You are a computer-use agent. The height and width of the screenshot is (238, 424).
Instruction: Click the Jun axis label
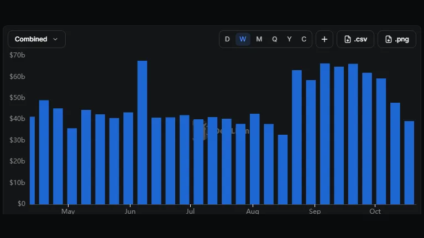pyautogui.click(x=130, y=211)
